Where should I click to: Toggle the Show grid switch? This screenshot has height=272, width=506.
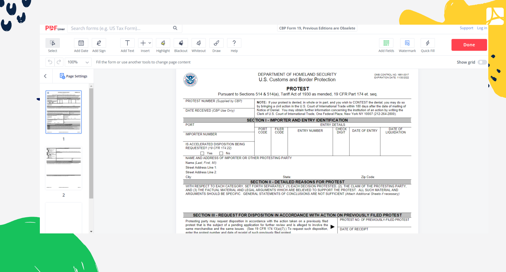[482, 62]
